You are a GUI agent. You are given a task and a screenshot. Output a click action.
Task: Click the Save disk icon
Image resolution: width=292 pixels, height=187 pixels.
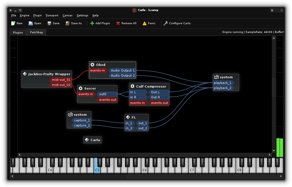click(x=49, y=23)
